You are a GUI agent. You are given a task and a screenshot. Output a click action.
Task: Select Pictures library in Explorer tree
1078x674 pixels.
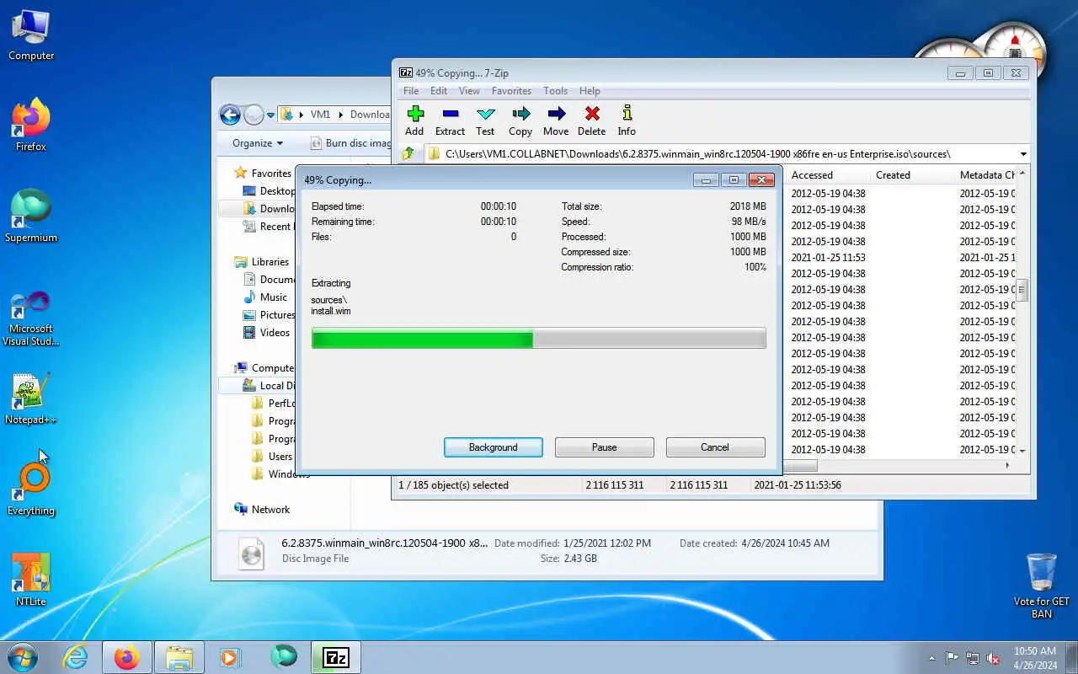point(269,315)
